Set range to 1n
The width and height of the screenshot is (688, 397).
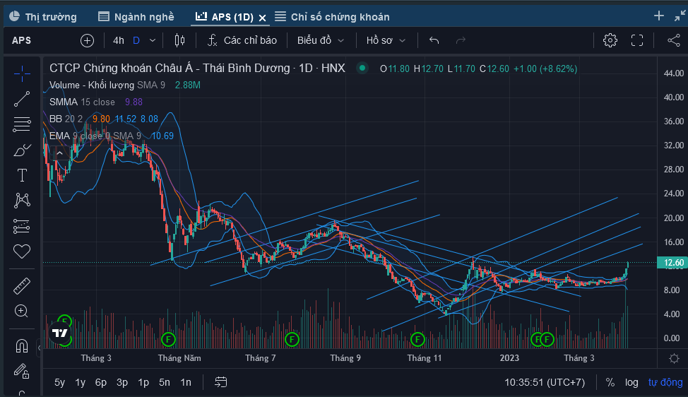tap(186, 383)
